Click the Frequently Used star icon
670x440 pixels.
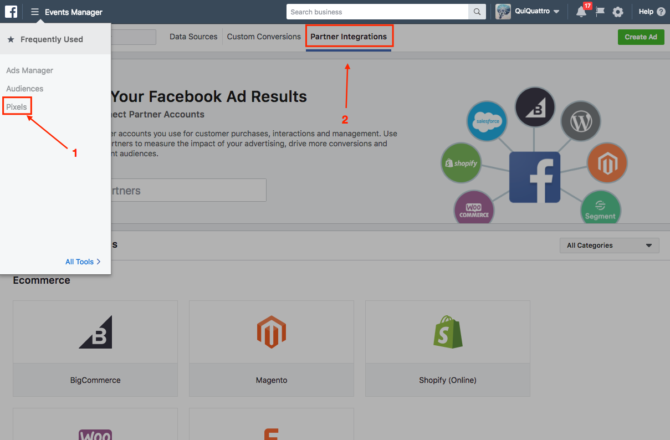tap(11, 39)
